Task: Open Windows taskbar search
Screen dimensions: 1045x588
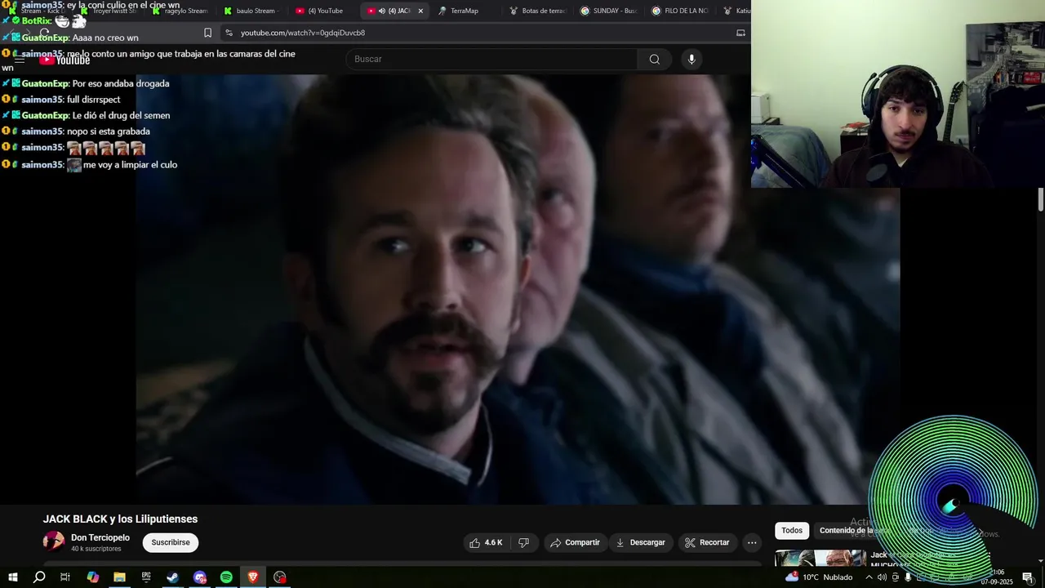Action: point(38,577)
